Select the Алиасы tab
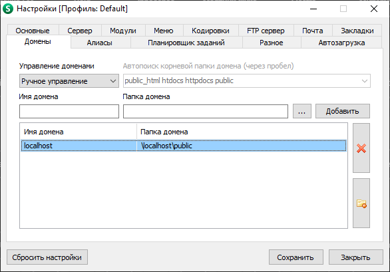Image resolution: width=390 pixels, height=272 pixels. click(99, 43)
